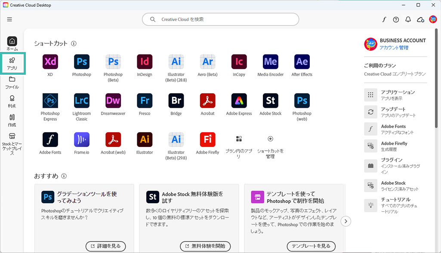Click the 無料体験を開始 button
The image size is (441, 253).
[205, 246]
